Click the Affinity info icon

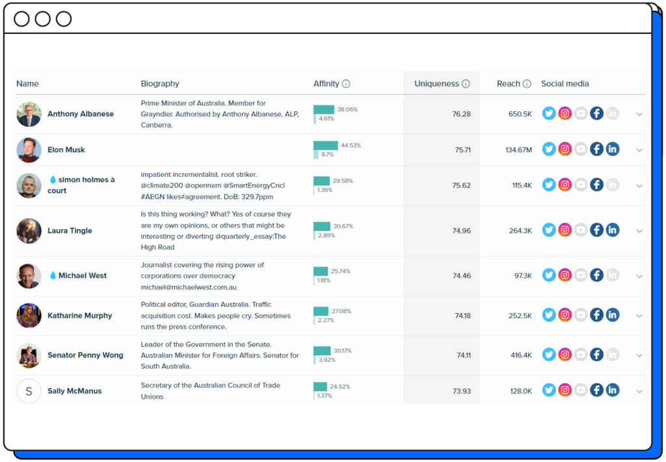pos(346,84)
